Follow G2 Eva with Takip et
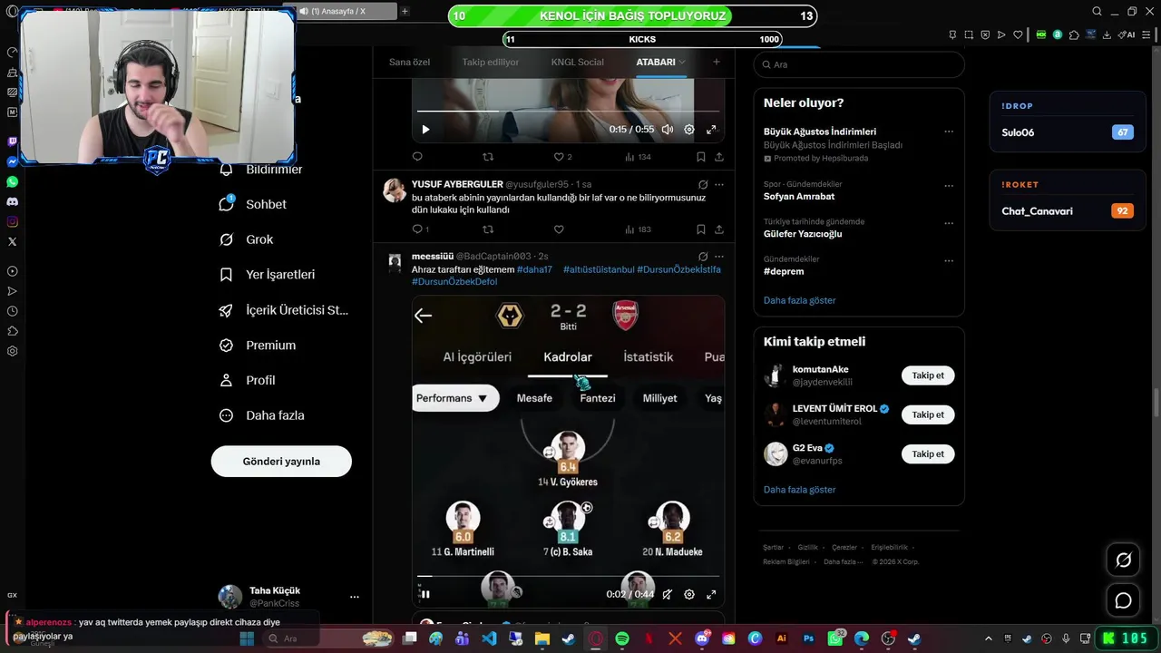 [x=928, y=453]
